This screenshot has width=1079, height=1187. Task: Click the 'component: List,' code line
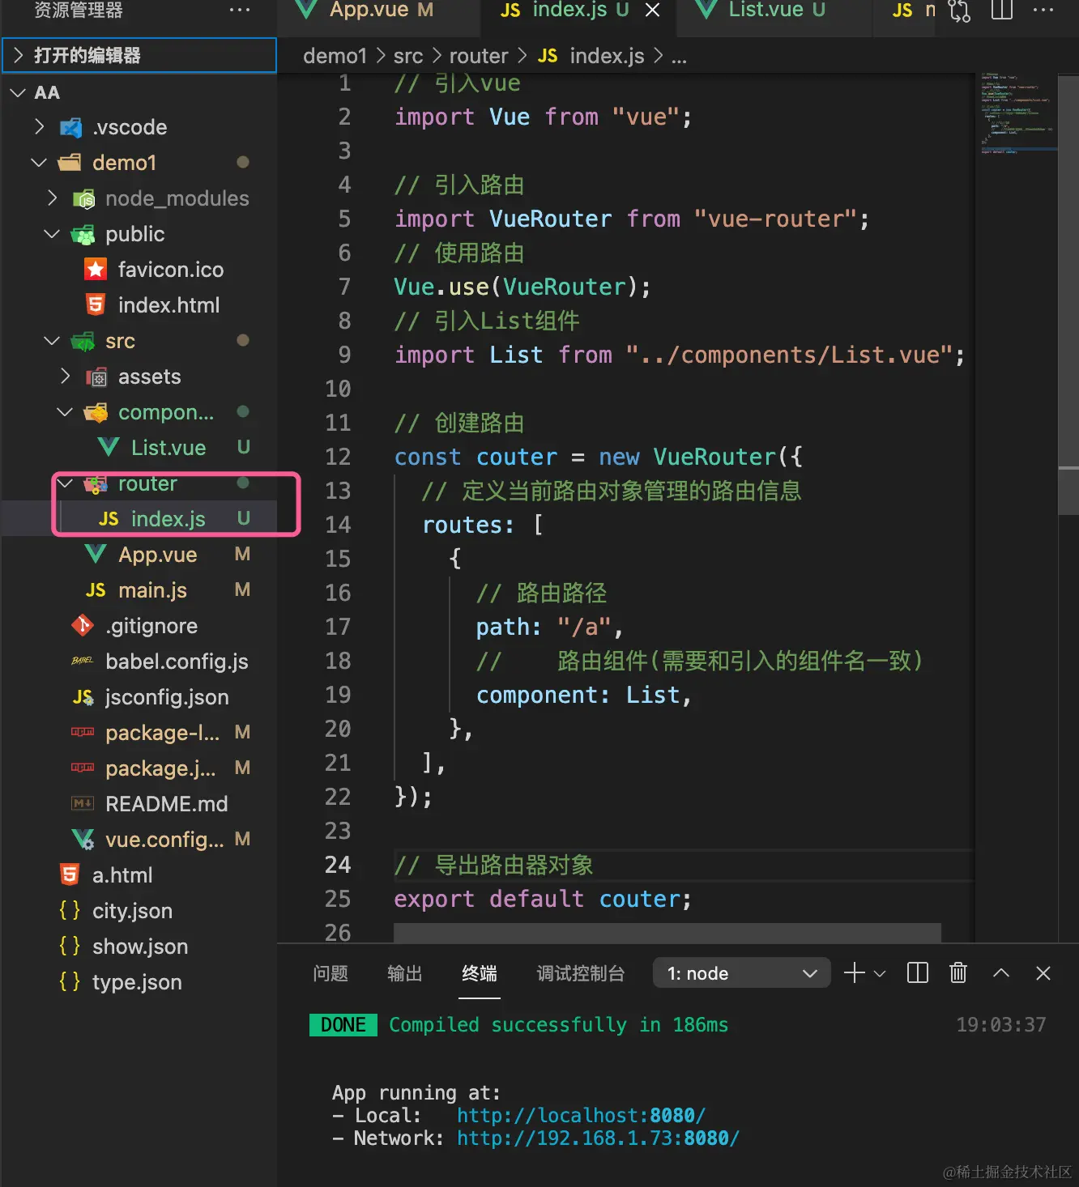583,695
